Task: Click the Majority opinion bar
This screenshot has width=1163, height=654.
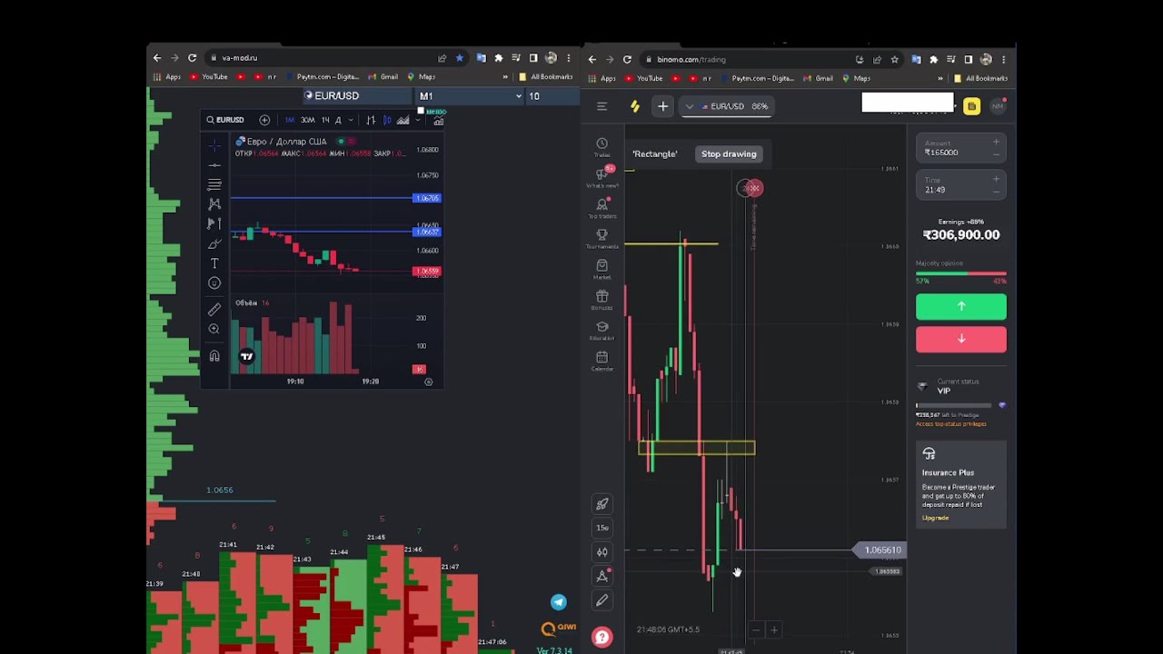Action: (x=961, y=273)
